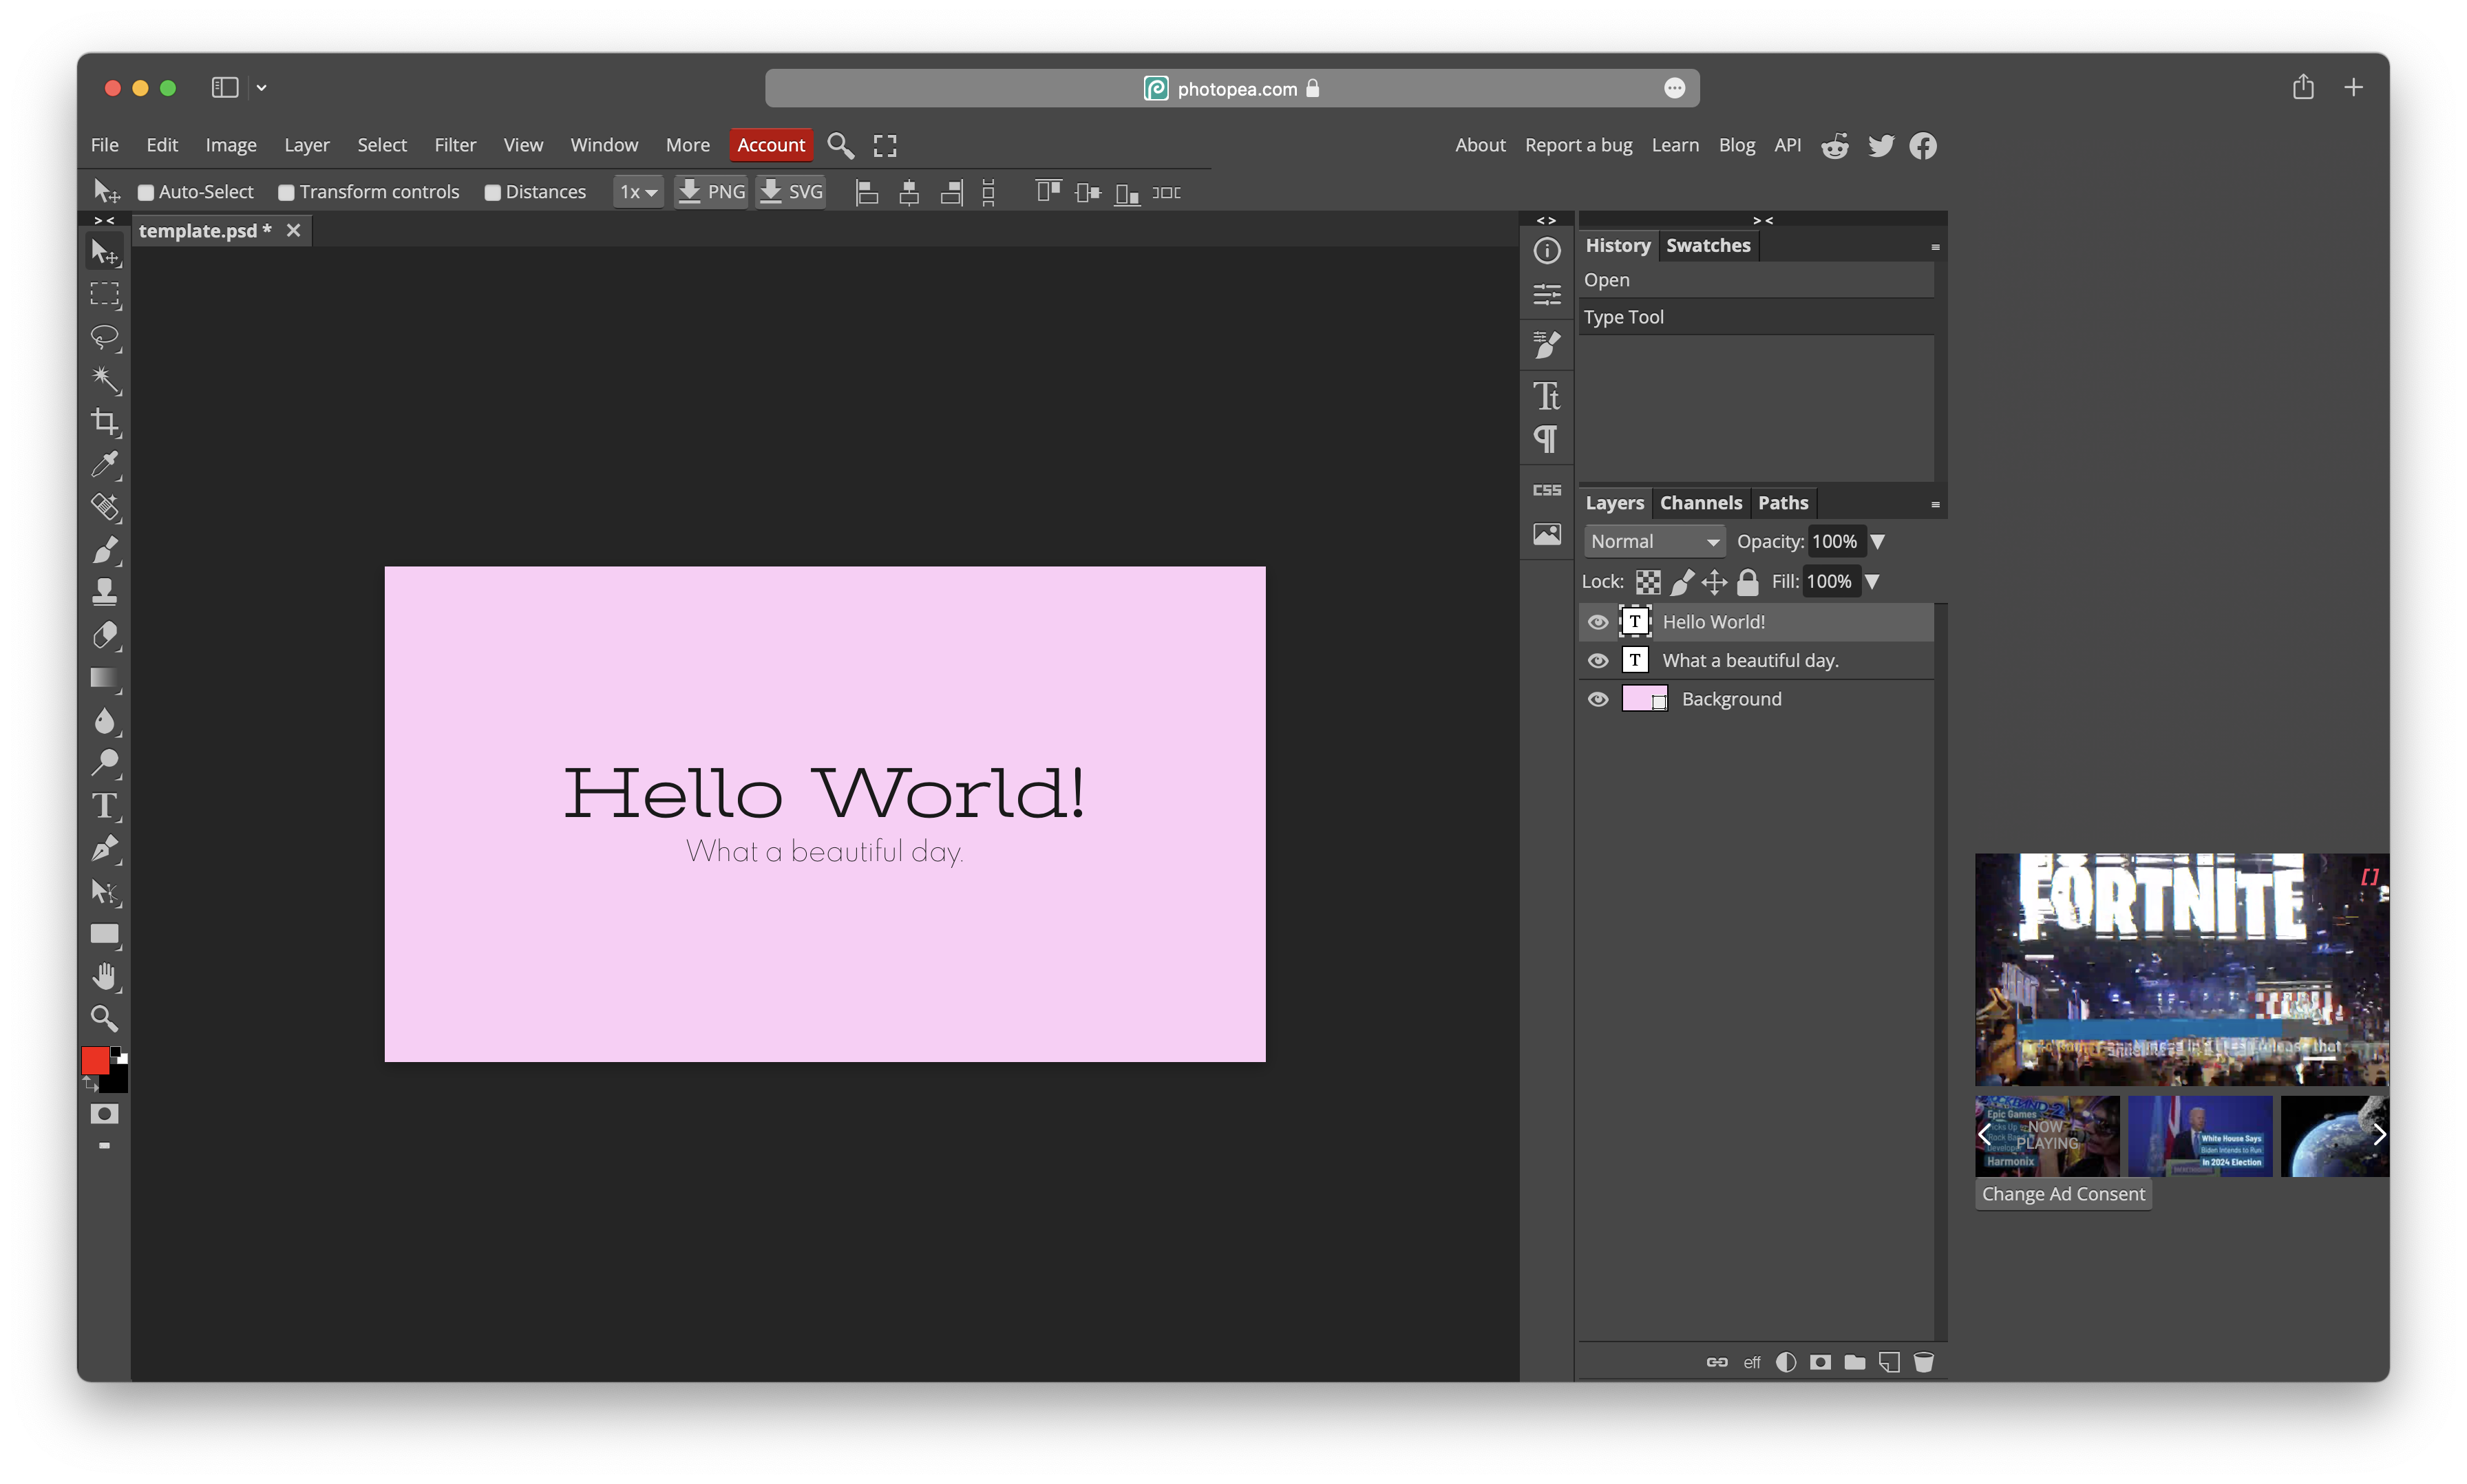The image size is (2467, 1484).
Task: Select the 'What a beautiful day.' layer
Action: 1750,660
